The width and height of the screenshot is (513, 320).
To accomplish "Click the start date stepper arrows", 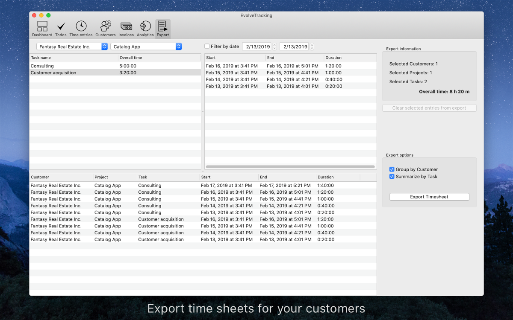I will coord(274,47).
